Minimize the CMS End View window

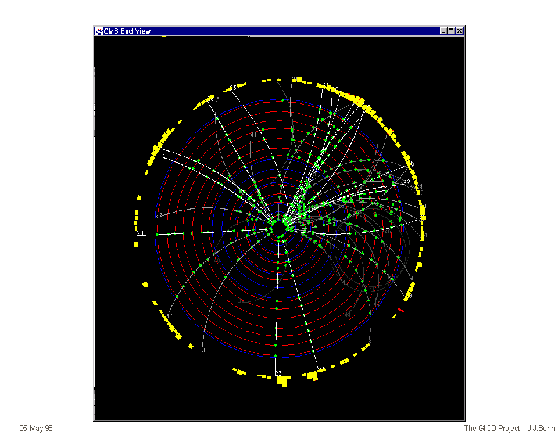[x=444, y=31]
